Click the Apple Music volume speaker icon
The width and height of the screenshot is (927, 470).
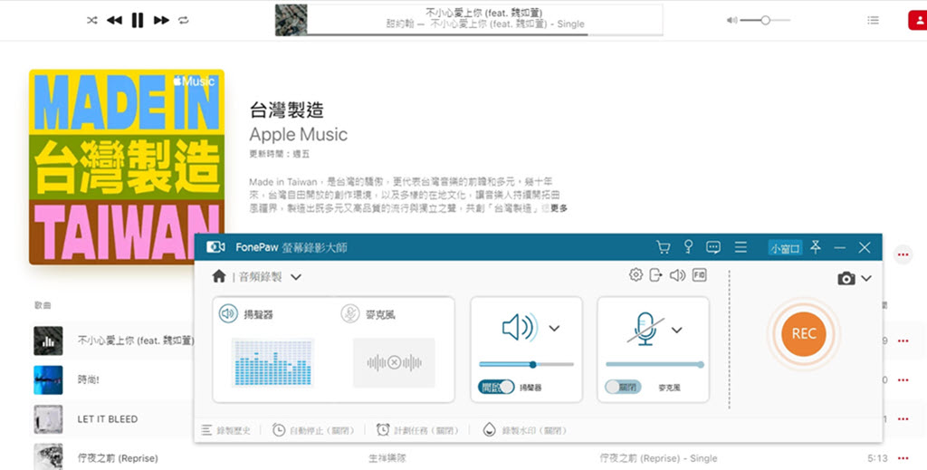[x=731, y=20]
